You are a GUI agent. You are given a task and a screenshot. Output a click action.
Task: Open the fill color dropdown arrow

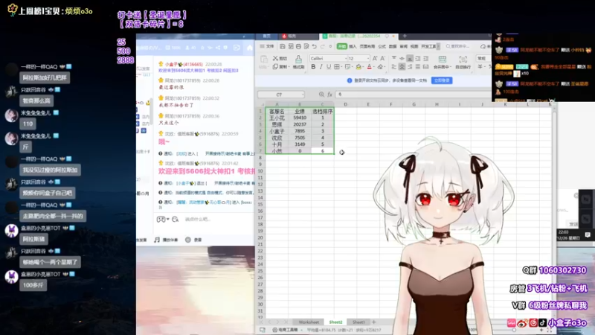(362, 67)
